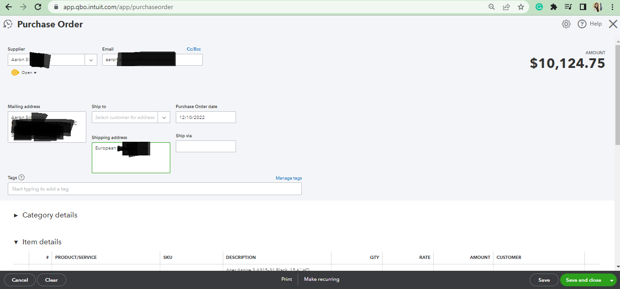The width and height of the screenshot is (620, 289).
Task: Click the Ship via field
Action: point(206,146)
